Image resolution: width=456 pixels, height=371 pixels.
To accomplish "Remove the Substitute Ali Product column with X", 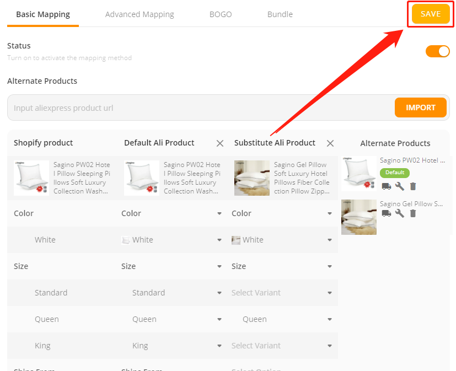I will (330, 143).
